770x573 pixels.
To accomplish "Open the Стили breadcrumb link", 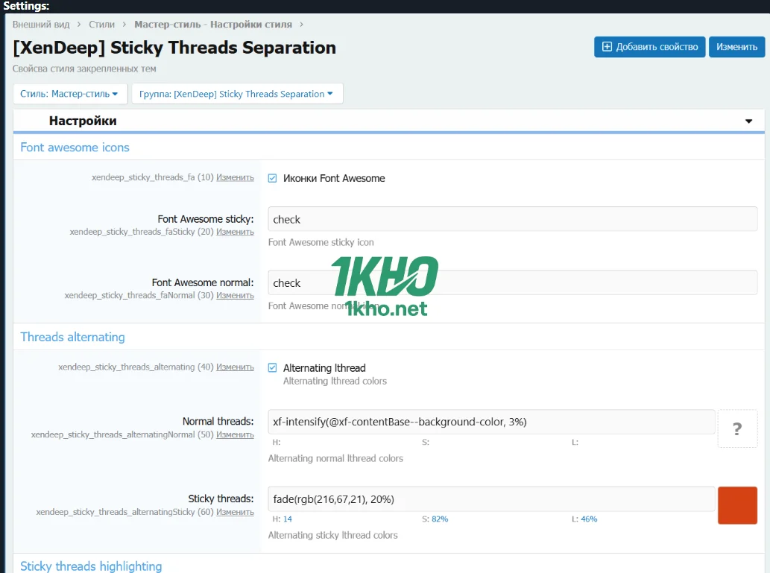I will click(102, 25).
